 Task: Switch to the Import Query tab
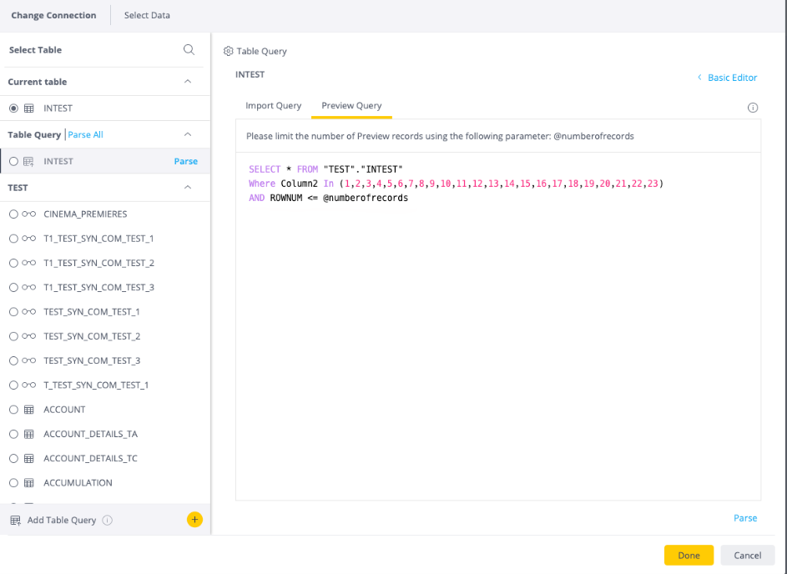point(273,106)
